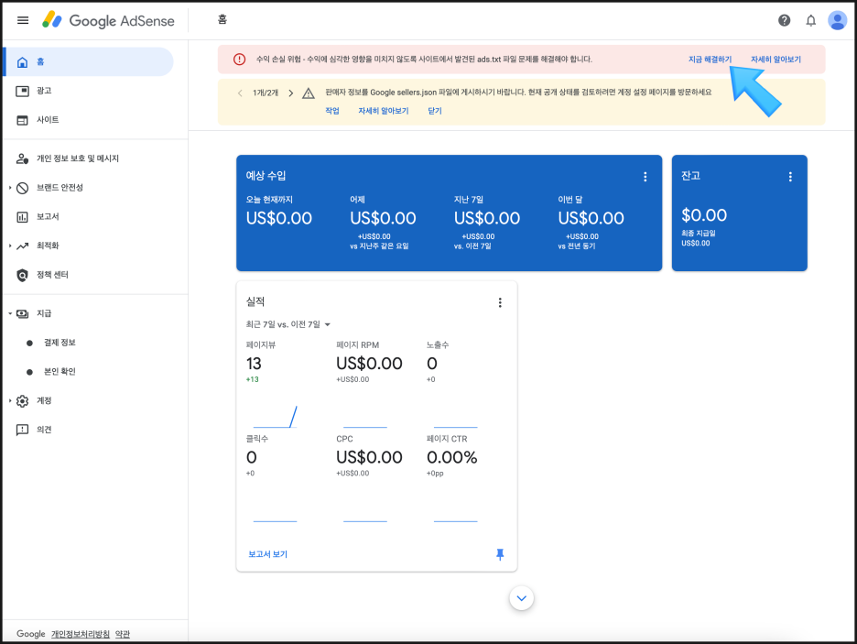The width and height of the screenshot is (857, 644).
Task: Open 최근 7일 vs. 이전 7일 dropdown
Action: point(288,324)
